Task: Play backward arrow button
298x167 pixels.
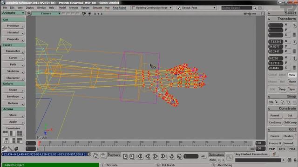Action: [x=148, y=156]
